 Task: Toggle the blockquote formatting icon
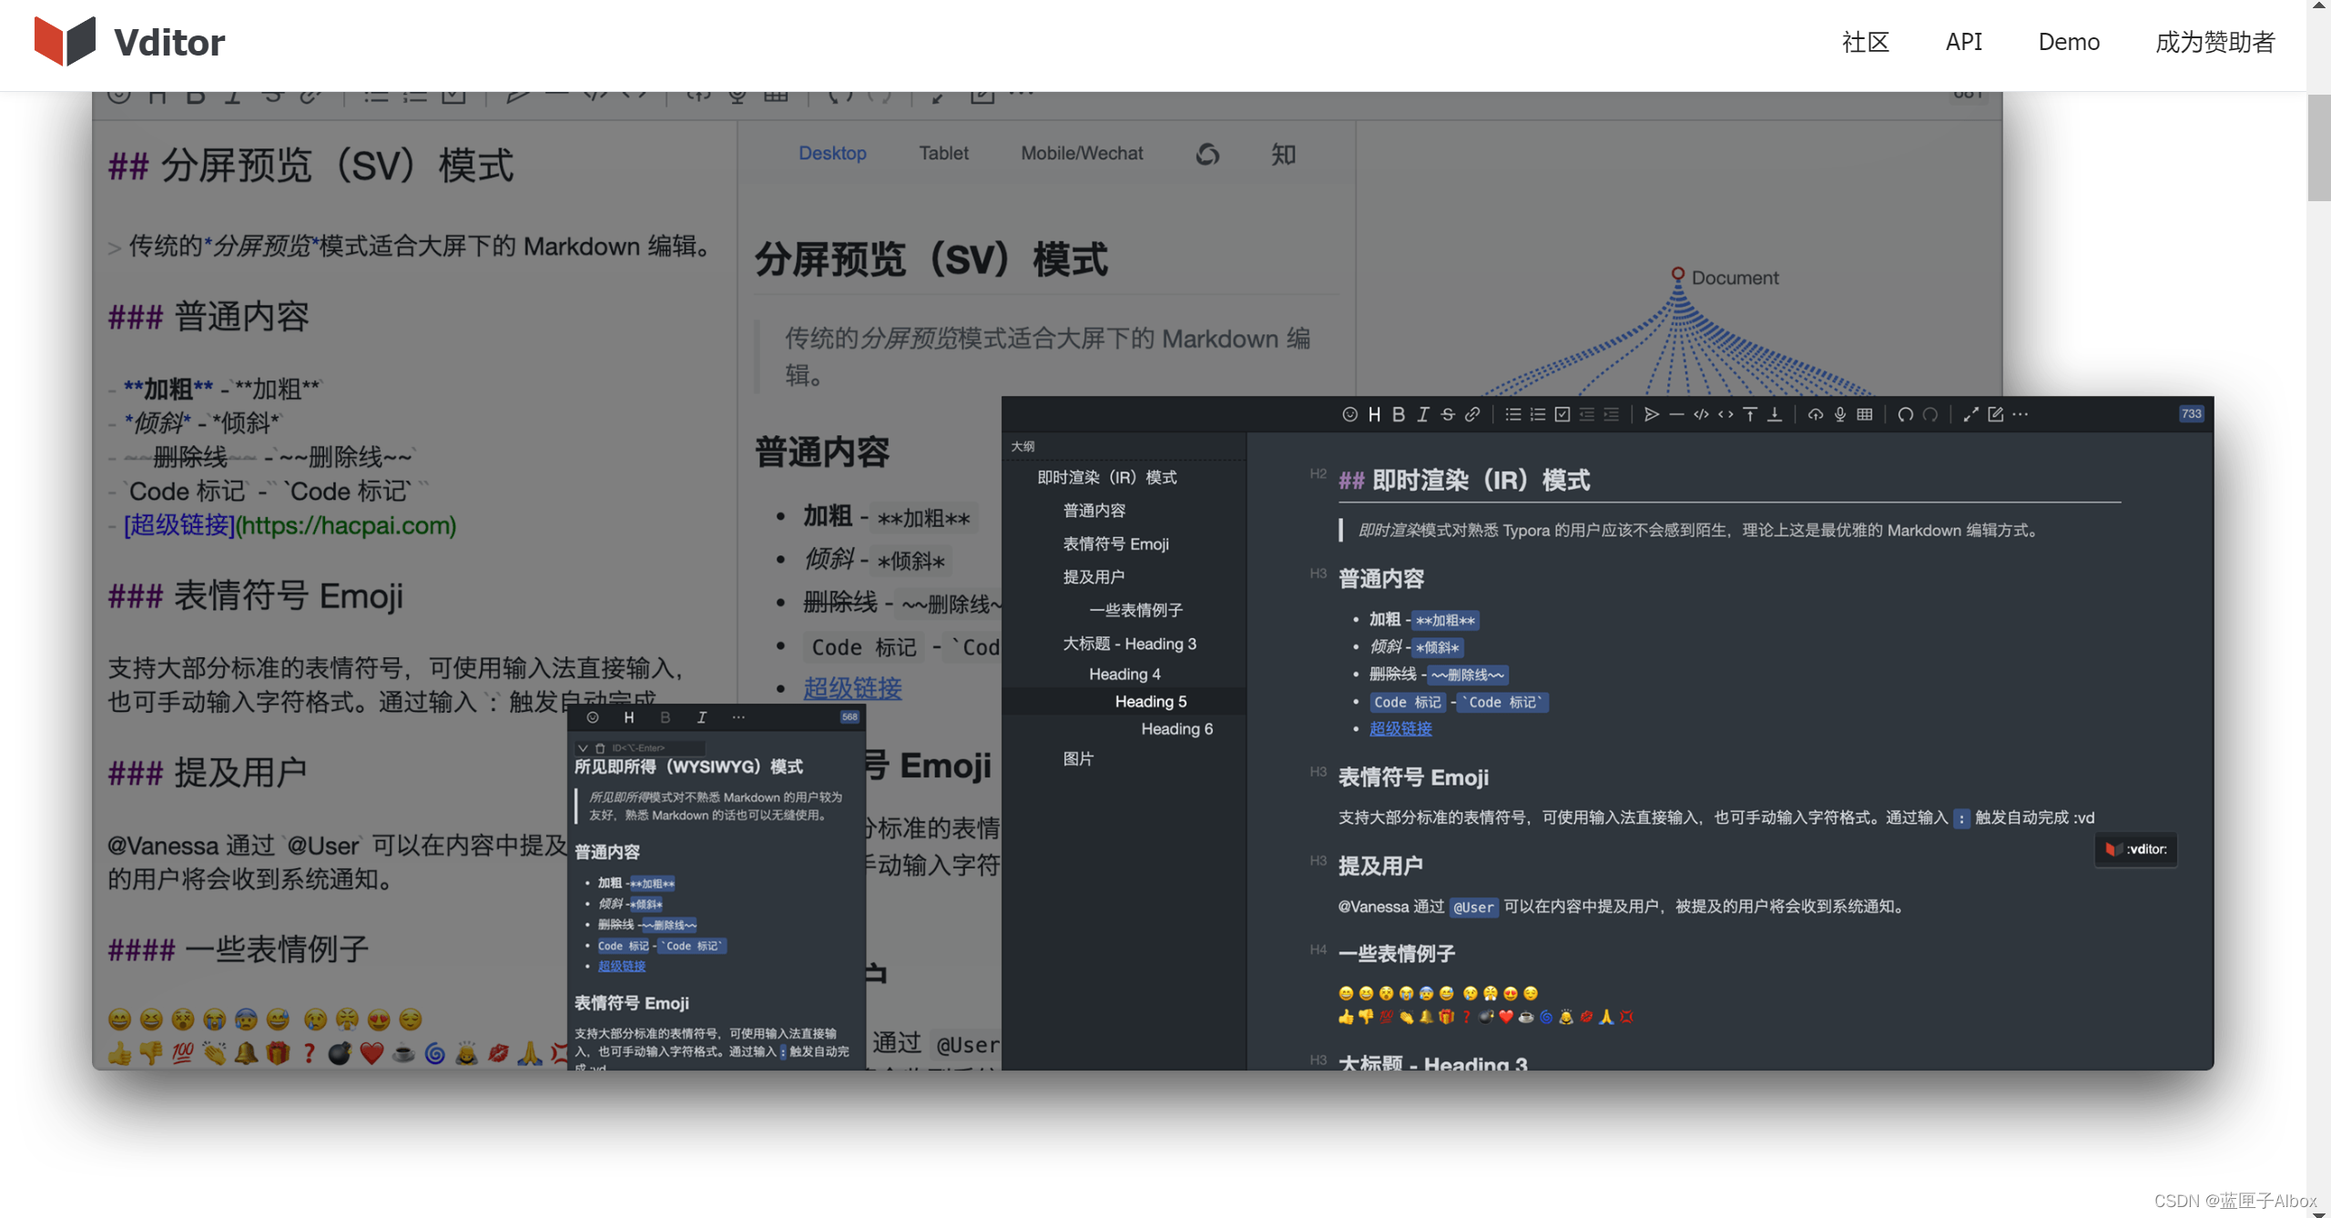pos(1653,414)
